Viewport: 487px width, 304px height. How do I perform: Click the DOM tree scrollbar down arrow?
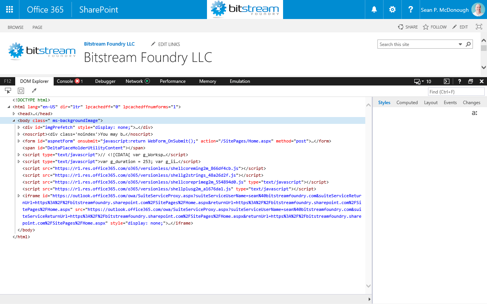click(368, 286)
